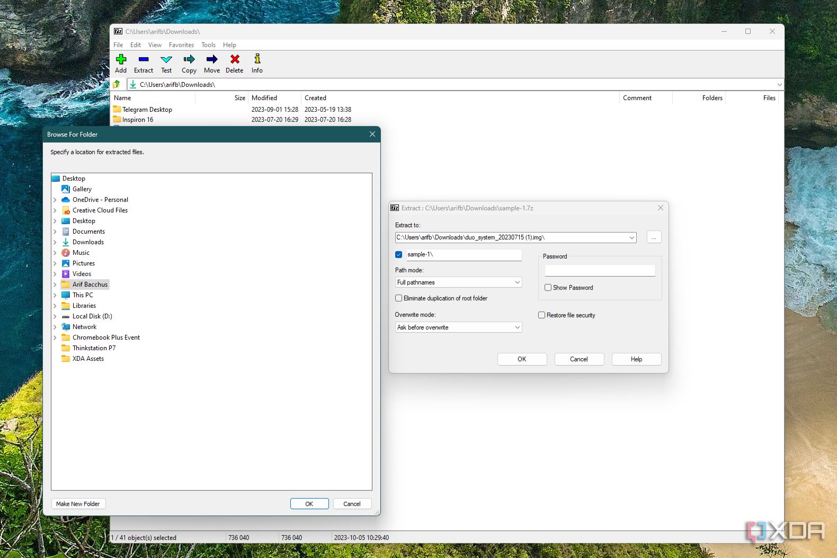The width and height of the screenshot is (837, 558).
Task: Click the browse (...) button
Action: (654, 237)
